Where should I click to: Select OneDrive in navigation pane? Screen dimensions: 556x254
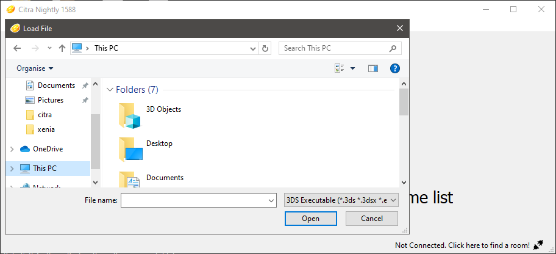click(48, 149)
